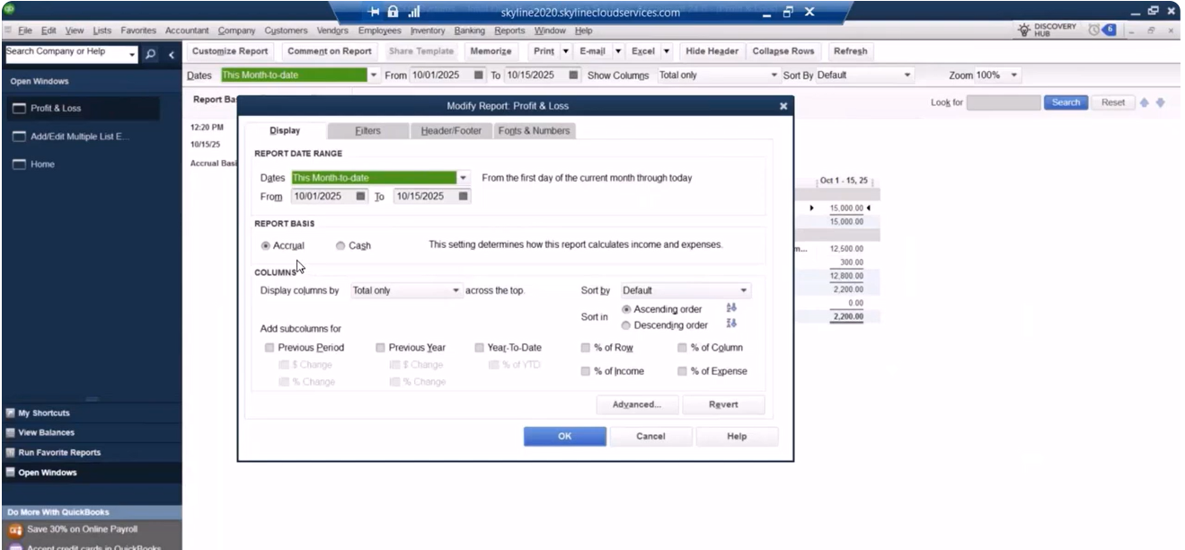Select the Cash report basis

click(x=340, y=245)
